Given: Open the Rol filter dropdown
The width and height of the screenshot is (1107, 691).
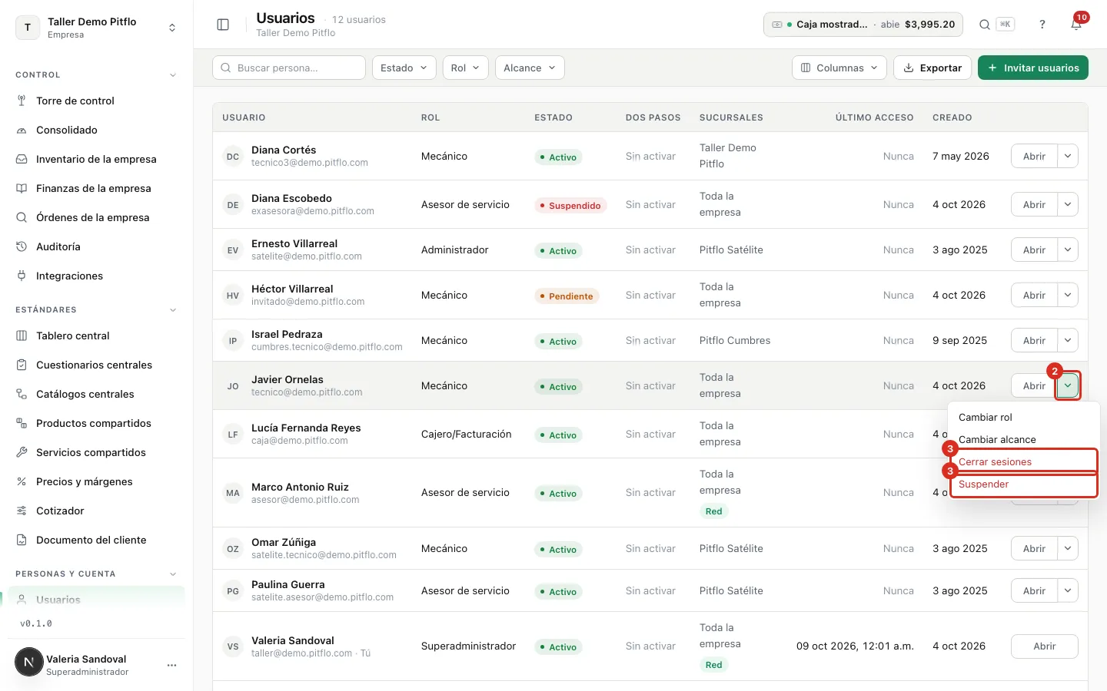Looking at the screenshot, I should pos(466,68).
